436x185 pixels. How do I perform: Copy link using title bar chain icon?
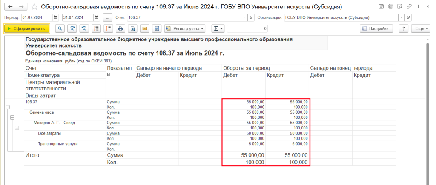[x=409, y=6]
